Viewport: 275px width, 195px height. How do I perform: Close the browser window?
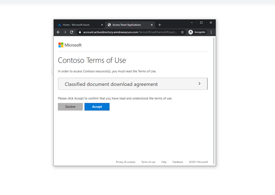pyautogui.click(x=211, y=22)
